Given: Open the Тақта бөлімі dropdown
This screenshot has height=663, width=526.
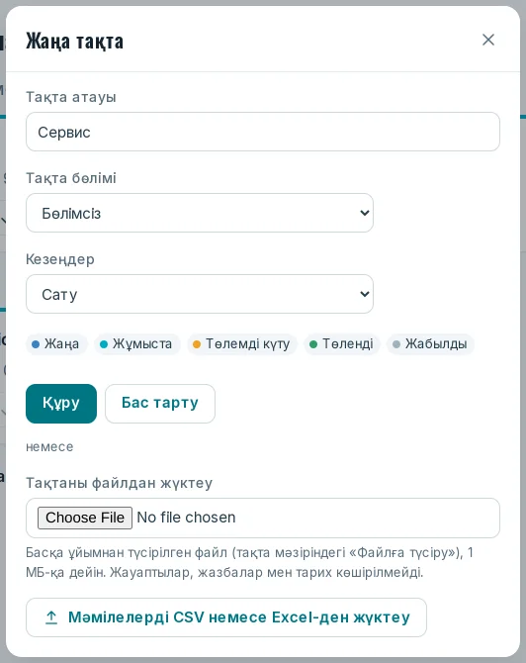Looking at the screenshot, I should pos(200,213).
